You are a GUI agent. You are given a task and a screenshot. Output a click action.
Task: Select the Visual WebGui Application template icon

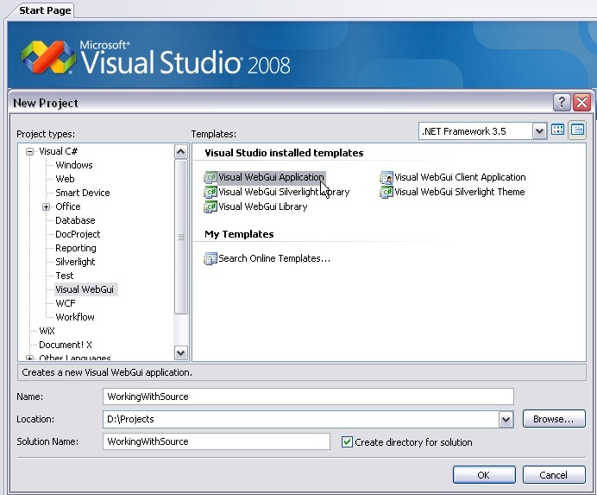pyautogui.click(x=211, y=178)
